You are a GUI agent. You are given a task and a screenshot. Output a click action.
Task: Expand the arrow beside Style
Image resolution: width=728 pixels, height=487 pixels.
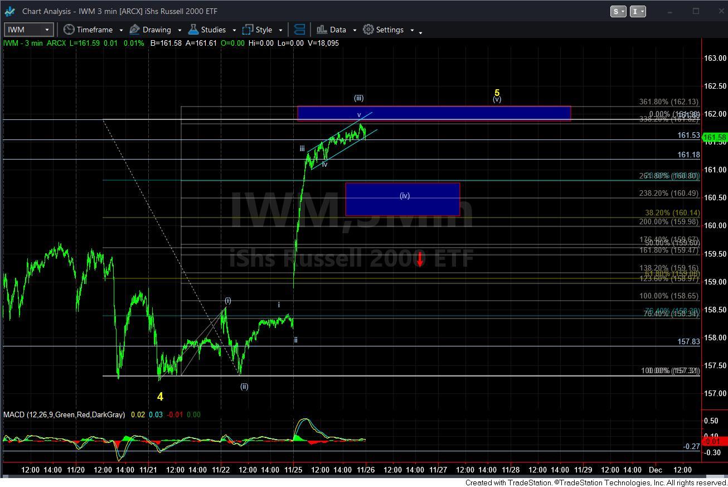pyautogui.click(x=280, y=30)
